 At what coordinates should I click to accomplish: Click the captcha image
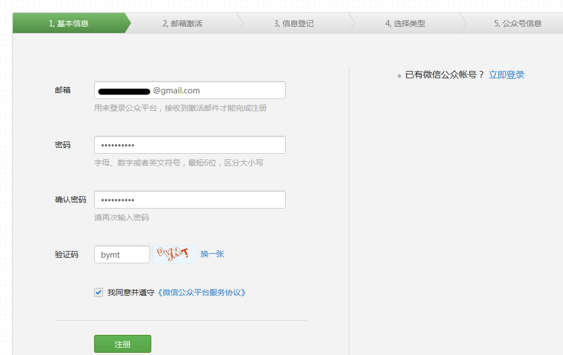click(174, 254)
